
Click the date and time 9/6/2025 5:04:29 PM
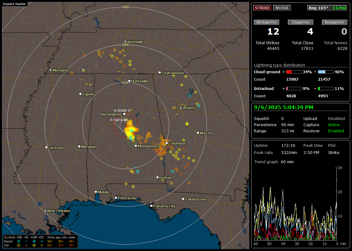pyautogui.click(x=284, y=108)
